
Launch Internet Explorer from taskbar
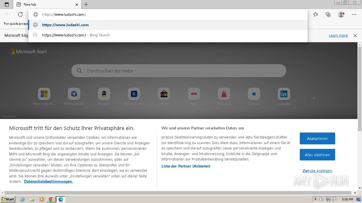[x=23, y=199]
